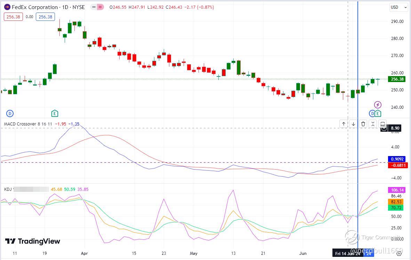
Task: Maximize the MACD pane
Action: pos(382,124)
